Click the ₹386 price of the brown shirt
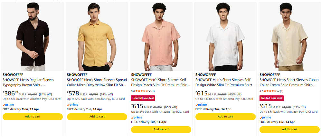This screenshot has height=137, width=321. 10,93
